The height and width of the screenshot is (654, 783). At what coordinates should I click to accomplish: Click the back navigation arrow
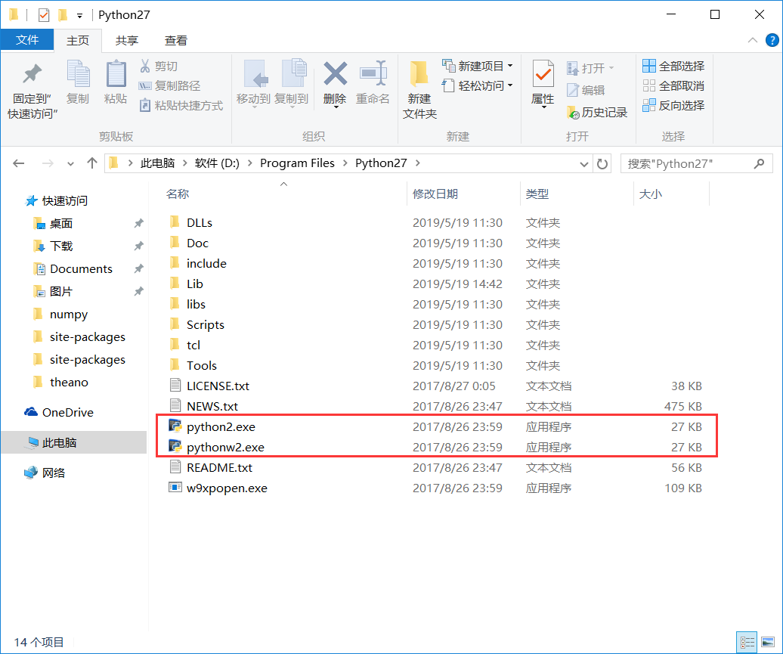click(x=19, y=163)
